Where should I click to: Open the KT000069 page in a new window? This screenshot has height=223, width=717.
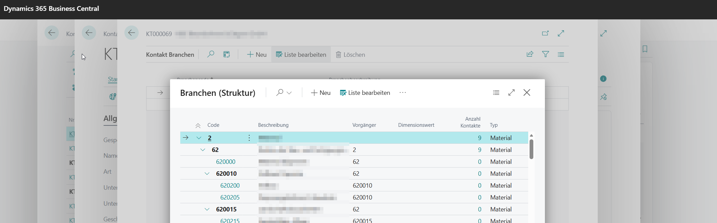545,33
